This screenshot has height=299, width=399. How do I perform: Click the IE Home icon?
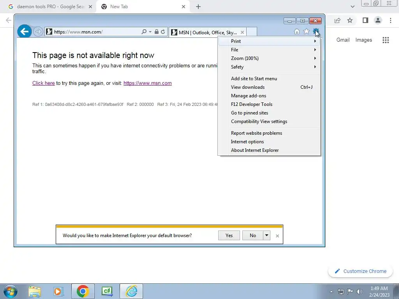point(297,32)
